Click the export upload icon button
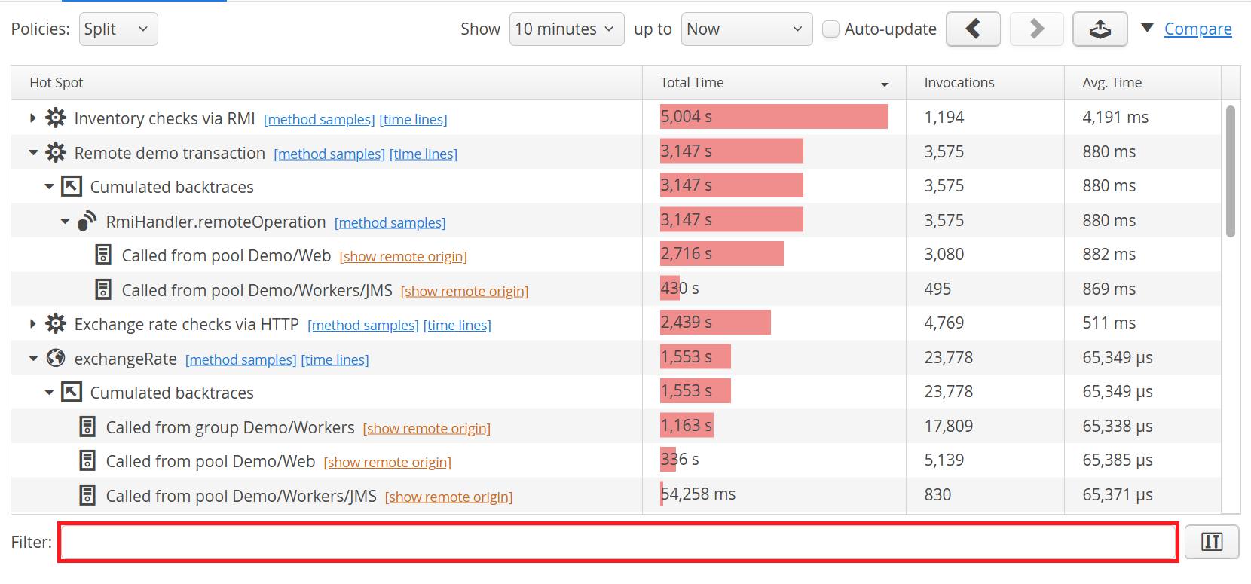The width and height of the screenshot is (1251, 584). [x=1100, y=29]
